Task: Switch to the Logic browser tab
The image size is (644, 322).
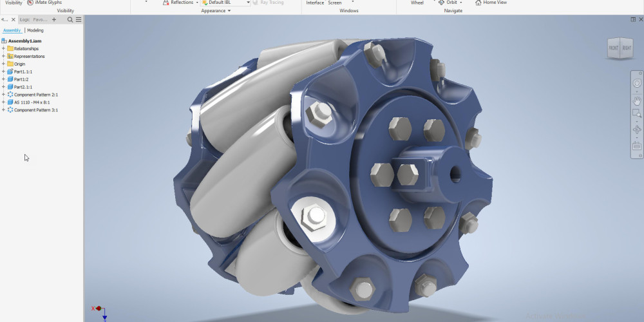Action: [x=24, y=19]
